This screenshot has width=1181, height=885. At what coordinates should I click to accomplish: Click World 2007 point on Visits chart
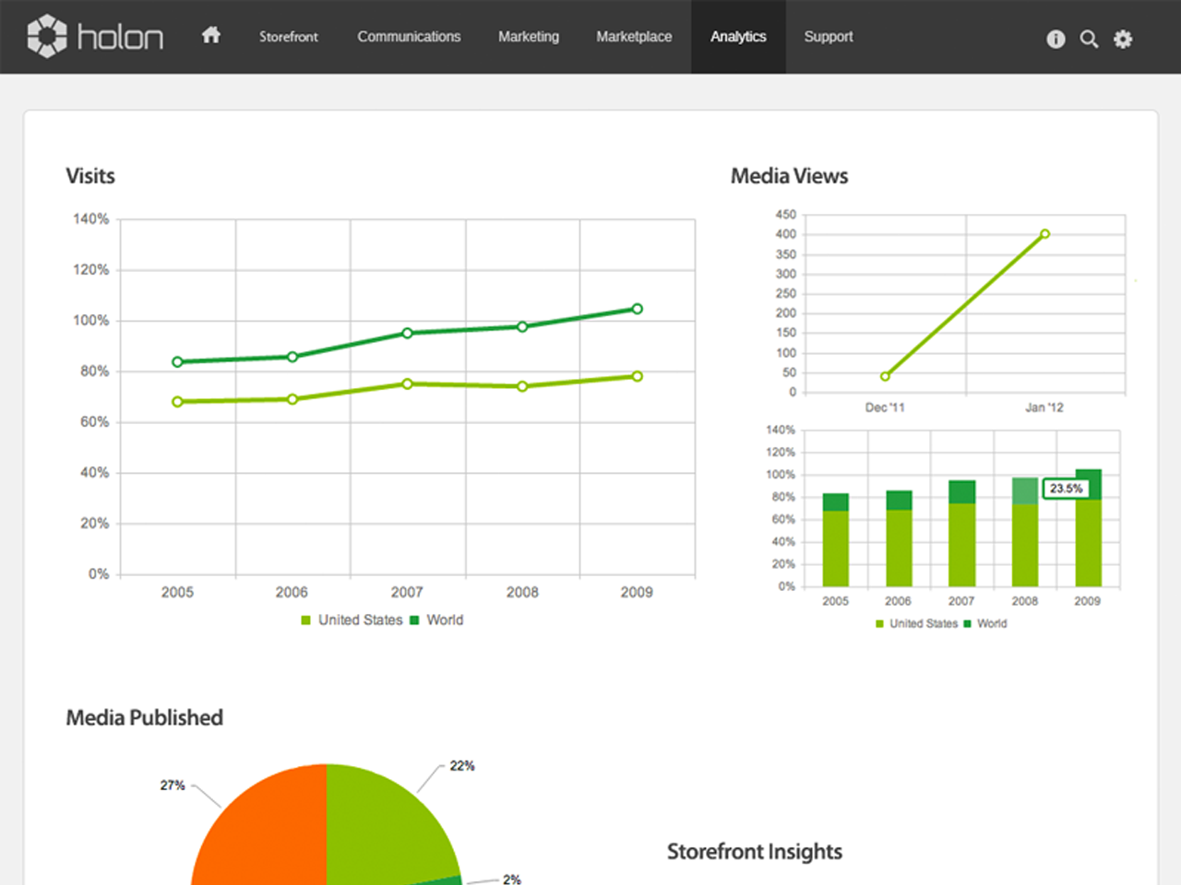point(407,333)
